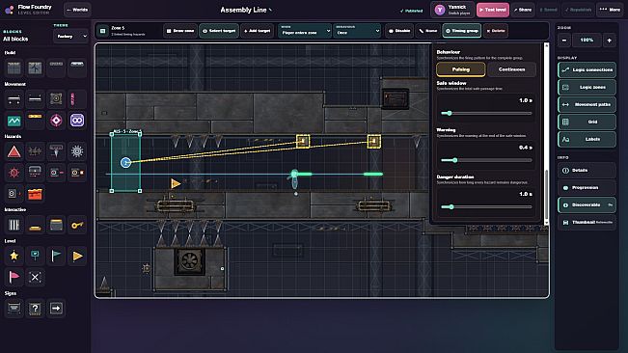Choose the orange lava hazard block
Viewport: 628px width, 353px height.
tap(36, 194)
